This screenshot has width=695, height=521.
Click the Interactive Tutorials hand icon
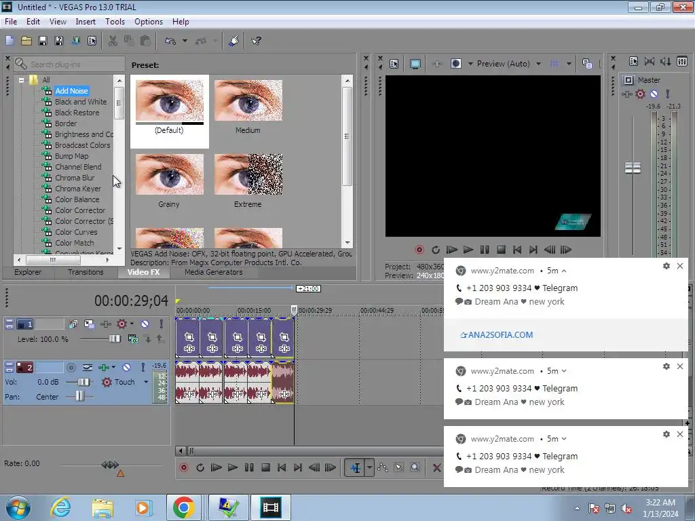(x=234, y=41)
